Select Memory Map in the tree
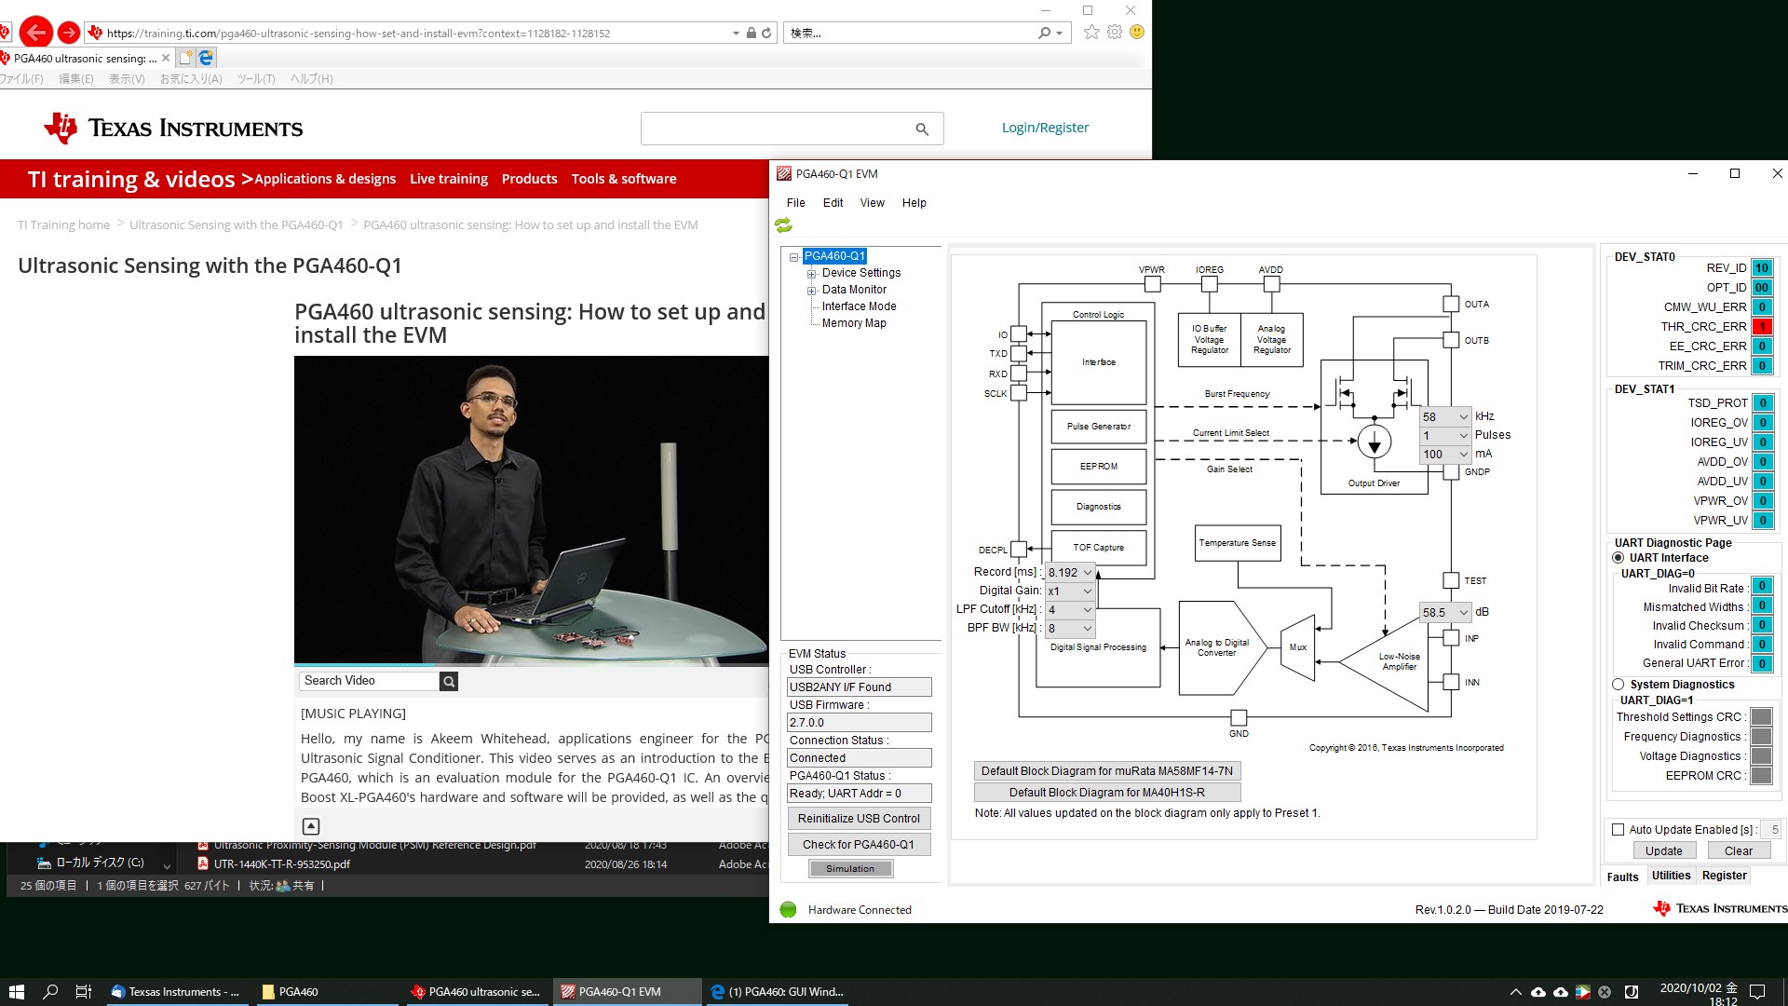 [x=854, y=323]
